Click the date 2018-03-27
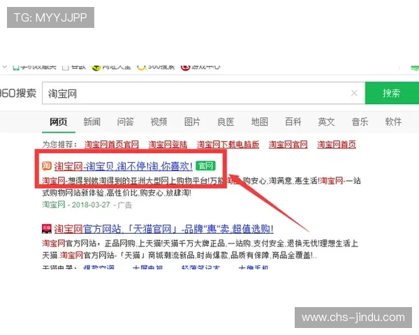 point(91,204)
